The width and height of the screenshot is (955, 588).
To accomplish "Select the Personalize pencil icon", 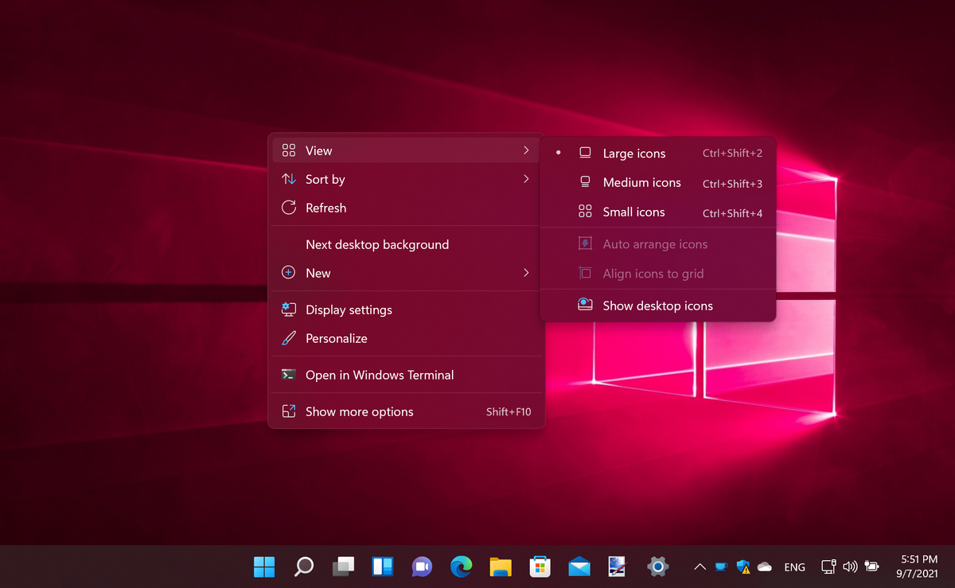I will coord(289,338).
